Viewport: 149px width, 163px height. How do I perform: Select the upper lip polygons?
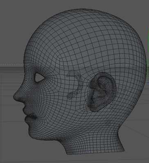[x=27, y=109]
